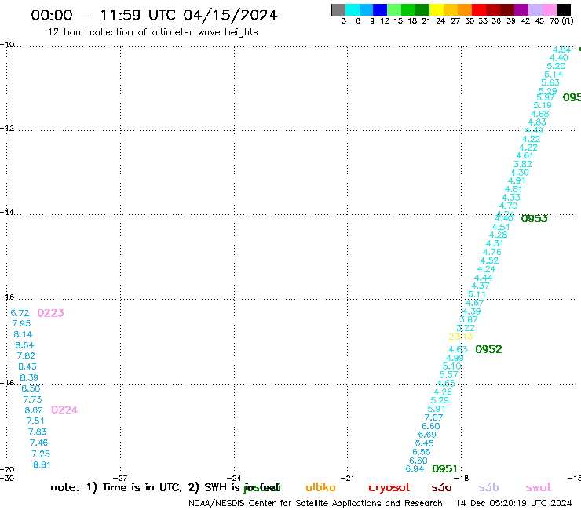
Task: Select the 6.69 wave height value
Action: [x=427, y=435]
